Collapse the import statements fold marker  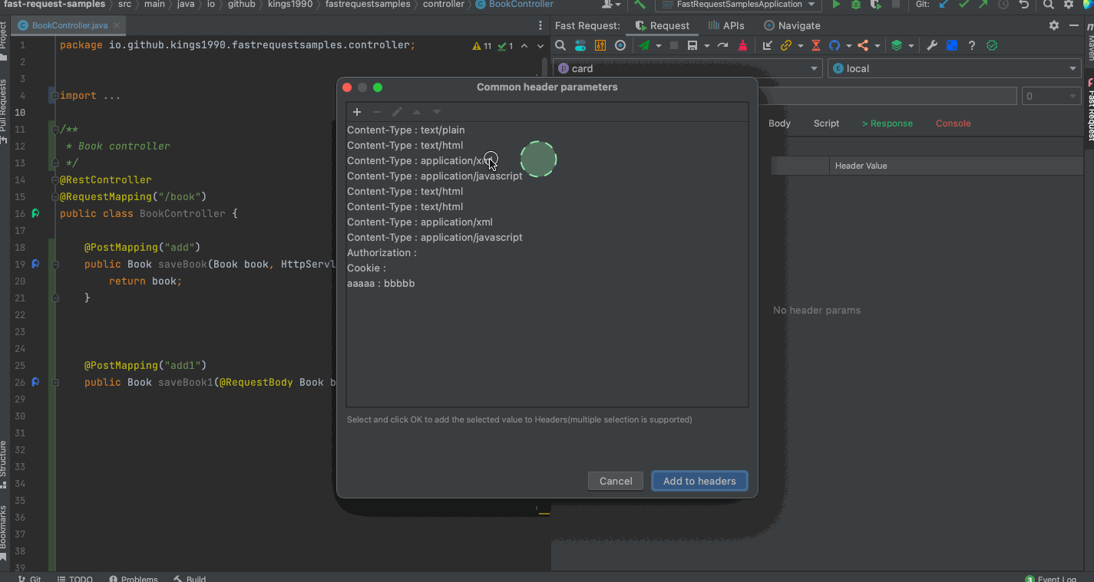[x=54, y=96]
